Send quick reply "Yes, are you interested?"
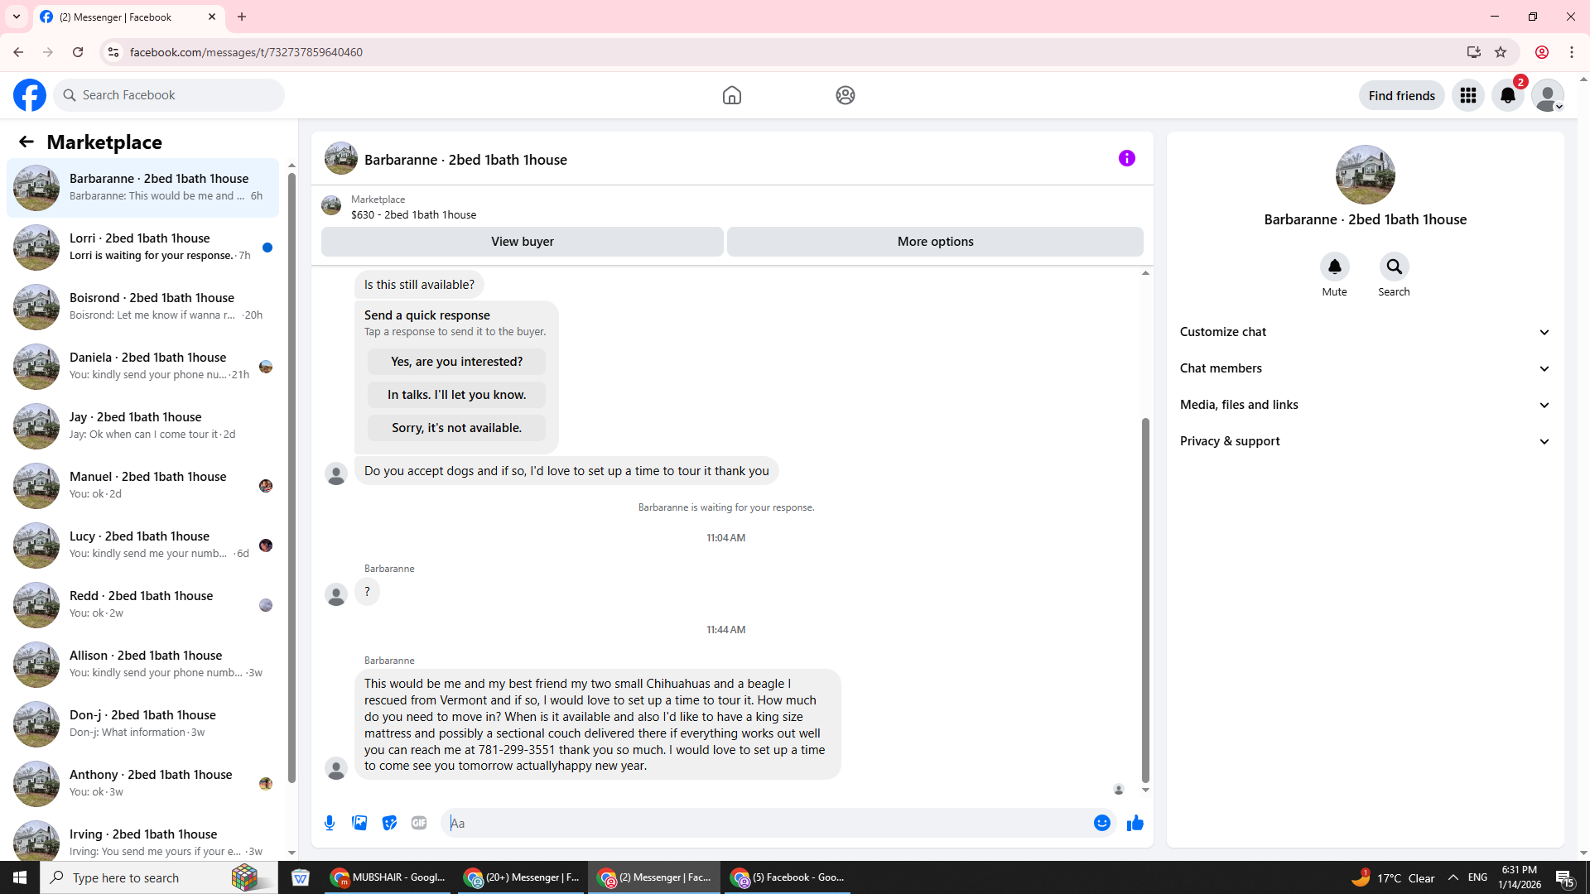 456,362
